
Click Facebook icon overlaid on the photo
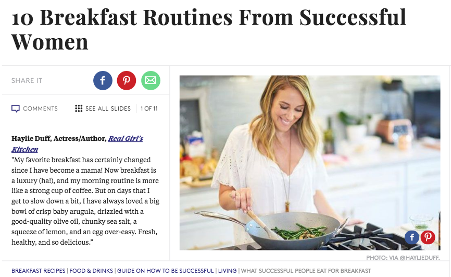pyautogui.click(x=412, y=237)
